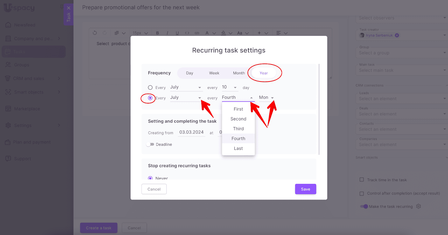Click the underline formatting icon

point(177,33)
